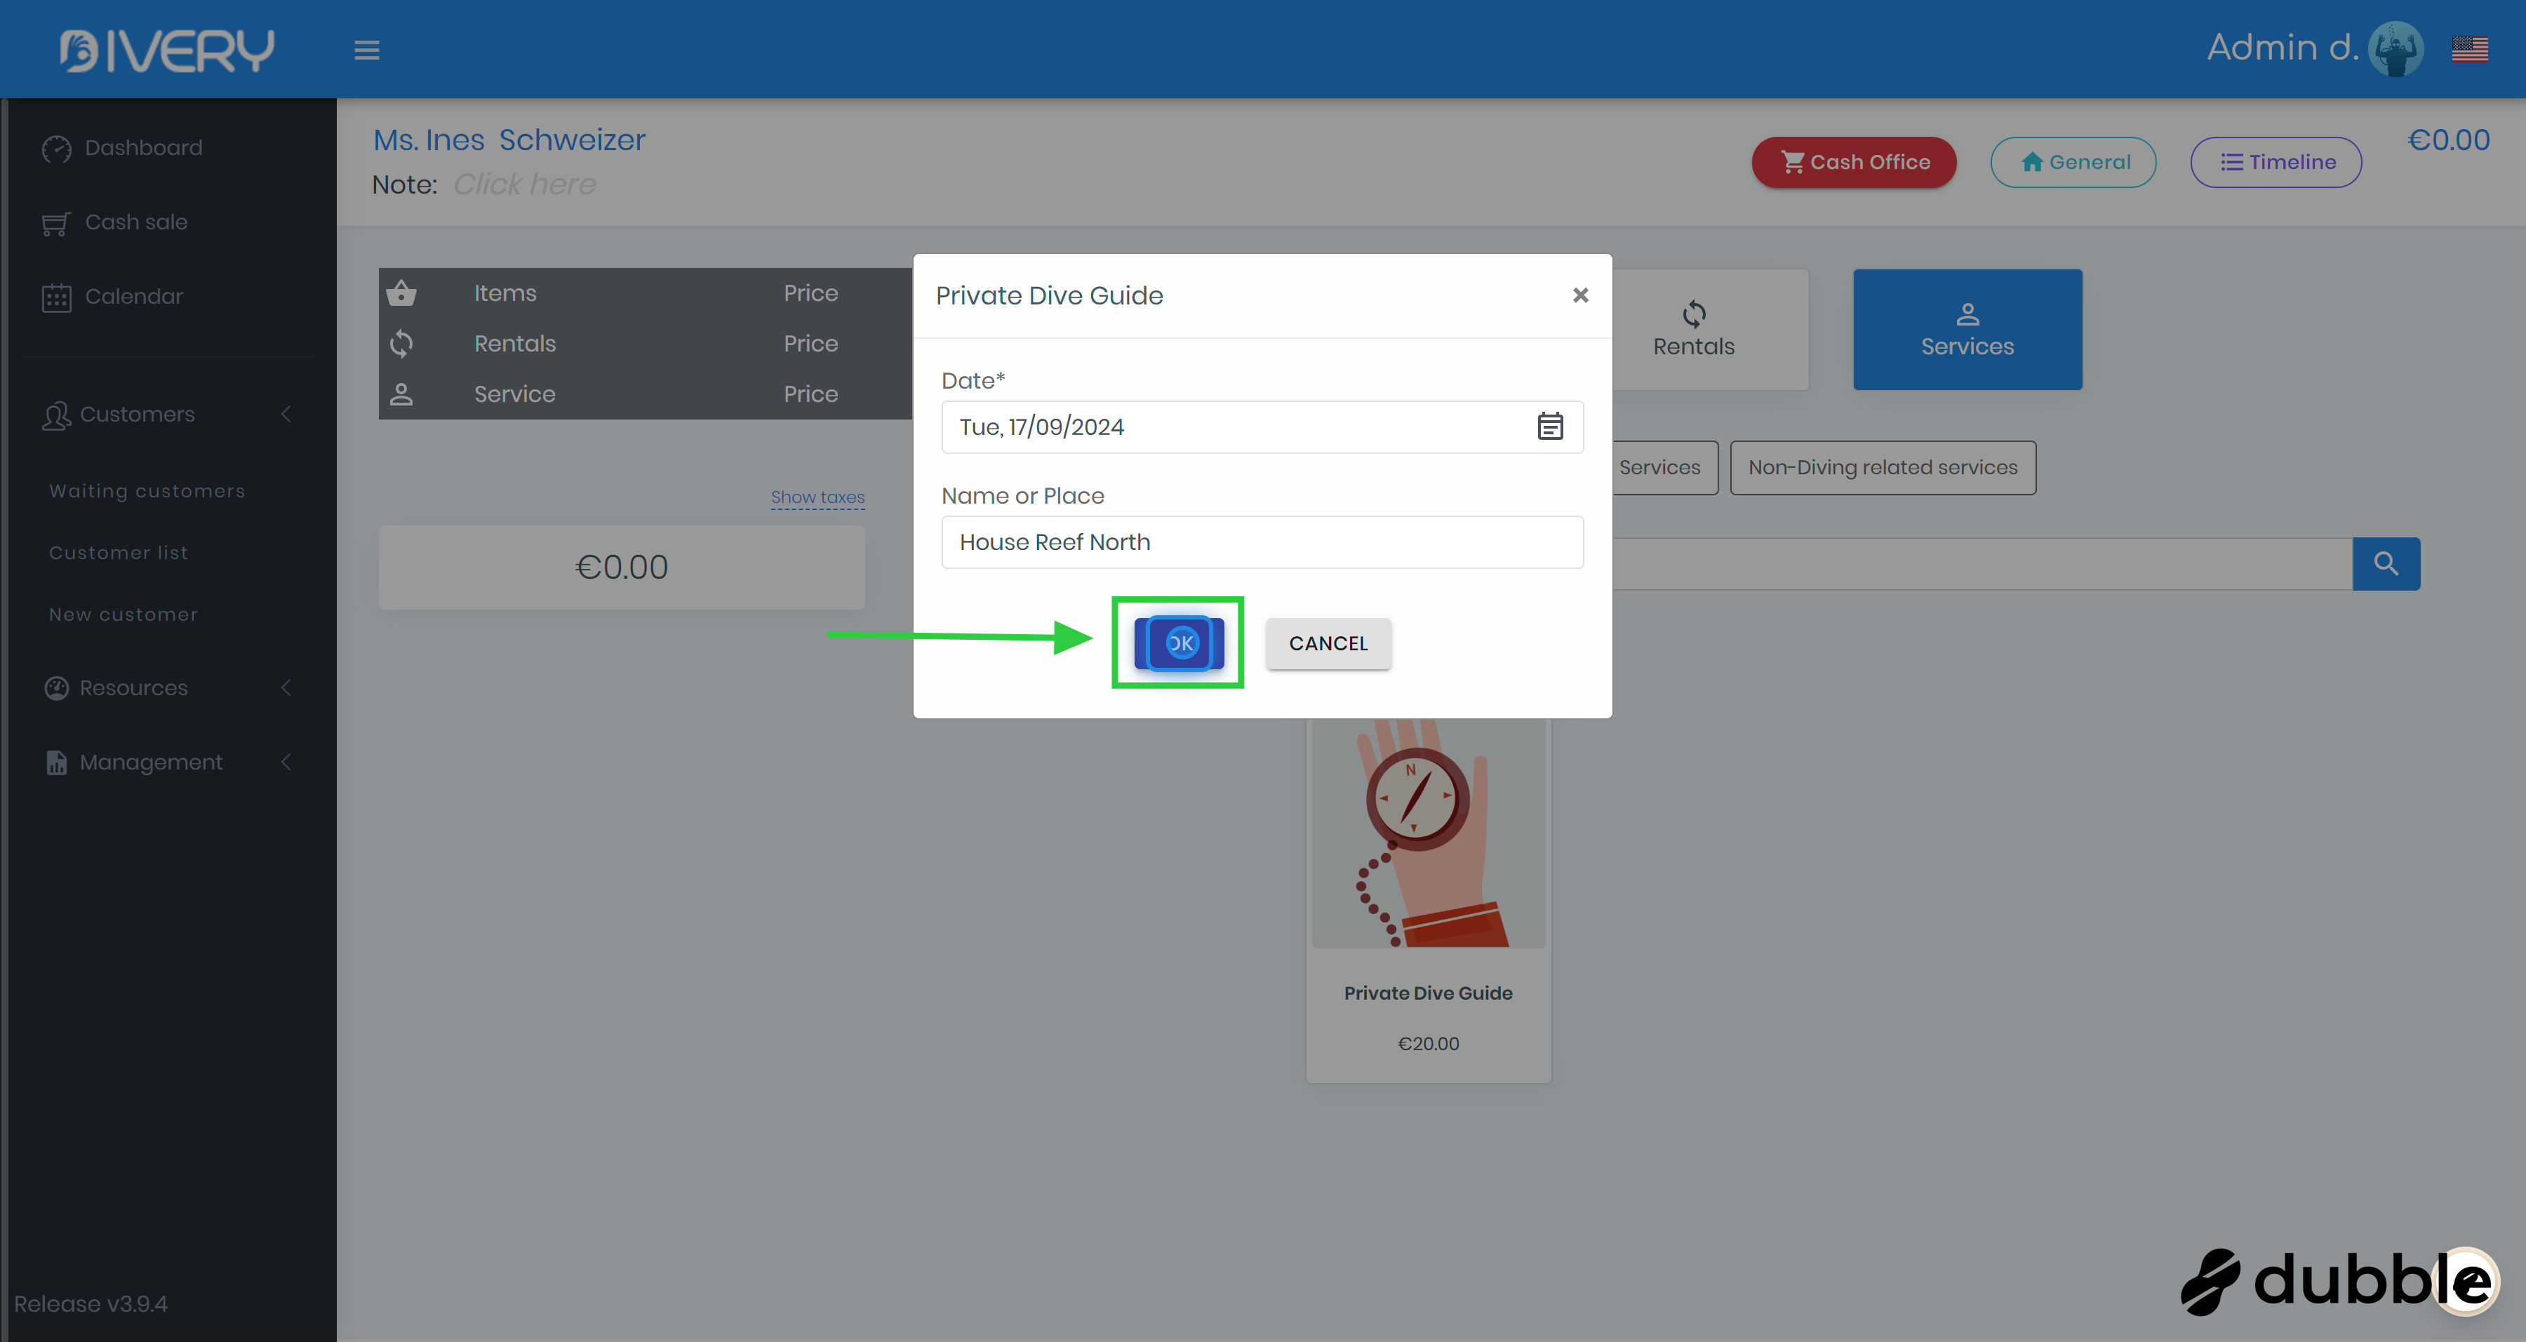Select the US flag language icon
The height and width of the screenshot is (1342, 2526).
[x=2469, y=48]
